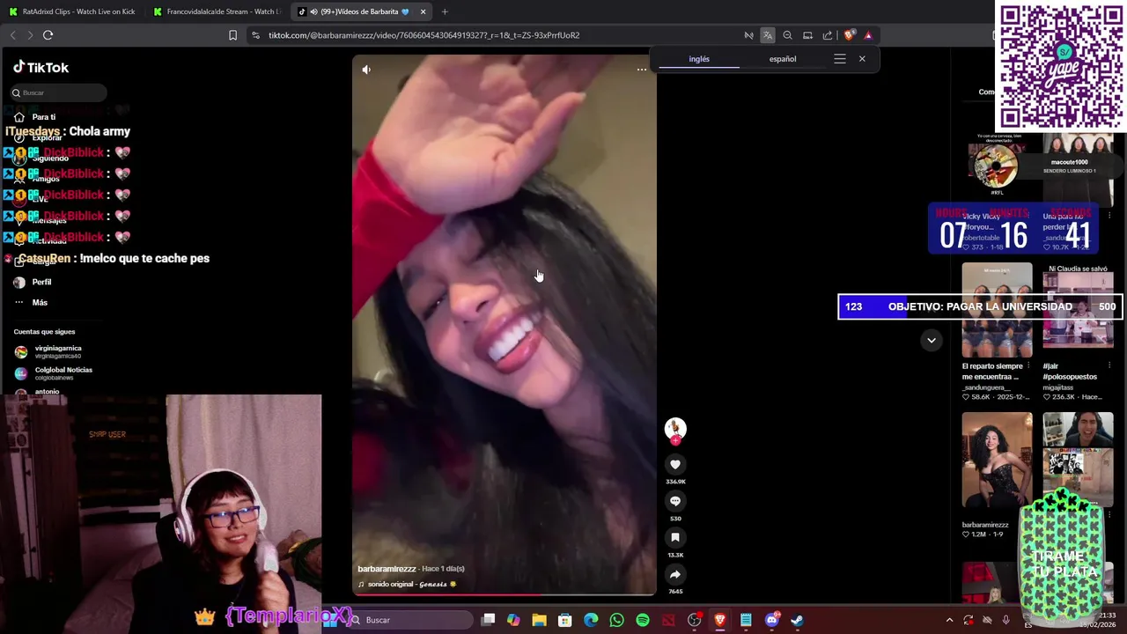This screenshot has width=1127, height=634.
Task: Share the video with arrow icon
Action: pyautogui.click(x=675, y=574)
